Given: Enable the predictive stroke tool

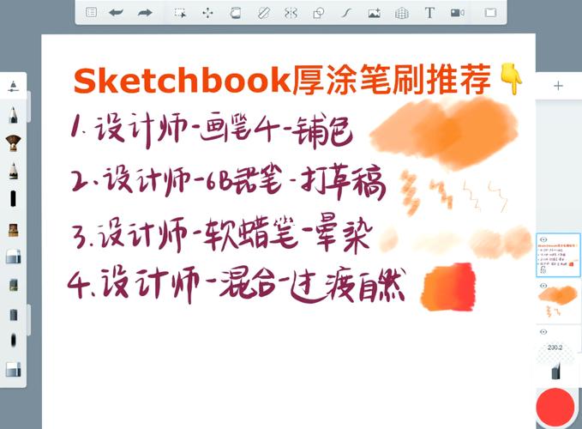Looking at the screenshot, I should (346, 13).
